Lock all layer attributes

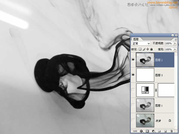pos(151,49)
